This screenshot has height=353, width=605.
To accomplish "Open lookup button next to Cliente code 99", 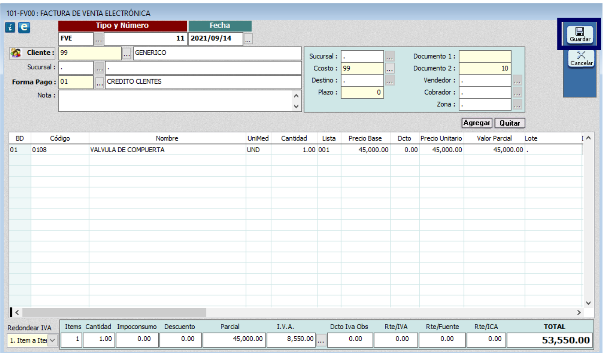I will pyautogui.click(x=127, y=53).
